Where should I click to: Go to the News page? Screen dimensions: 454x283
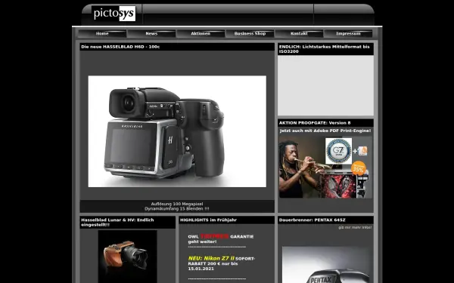coord(151,34)
